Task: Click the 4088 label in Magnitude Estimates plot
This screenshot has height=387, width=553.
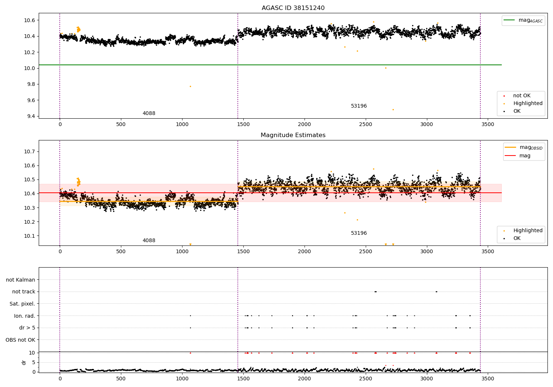Action: (149, 241)
